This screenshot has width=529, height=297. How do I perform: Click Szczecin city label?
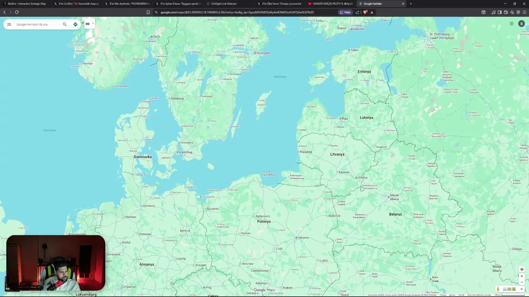click(213, 209)
